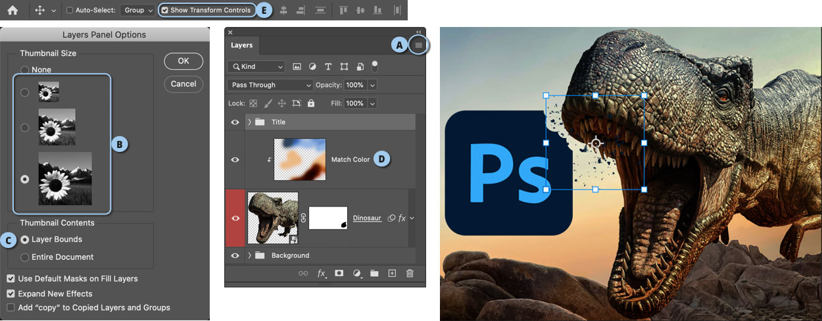Select the Match Color layer name
822x321 pixels.
(351, 159)
